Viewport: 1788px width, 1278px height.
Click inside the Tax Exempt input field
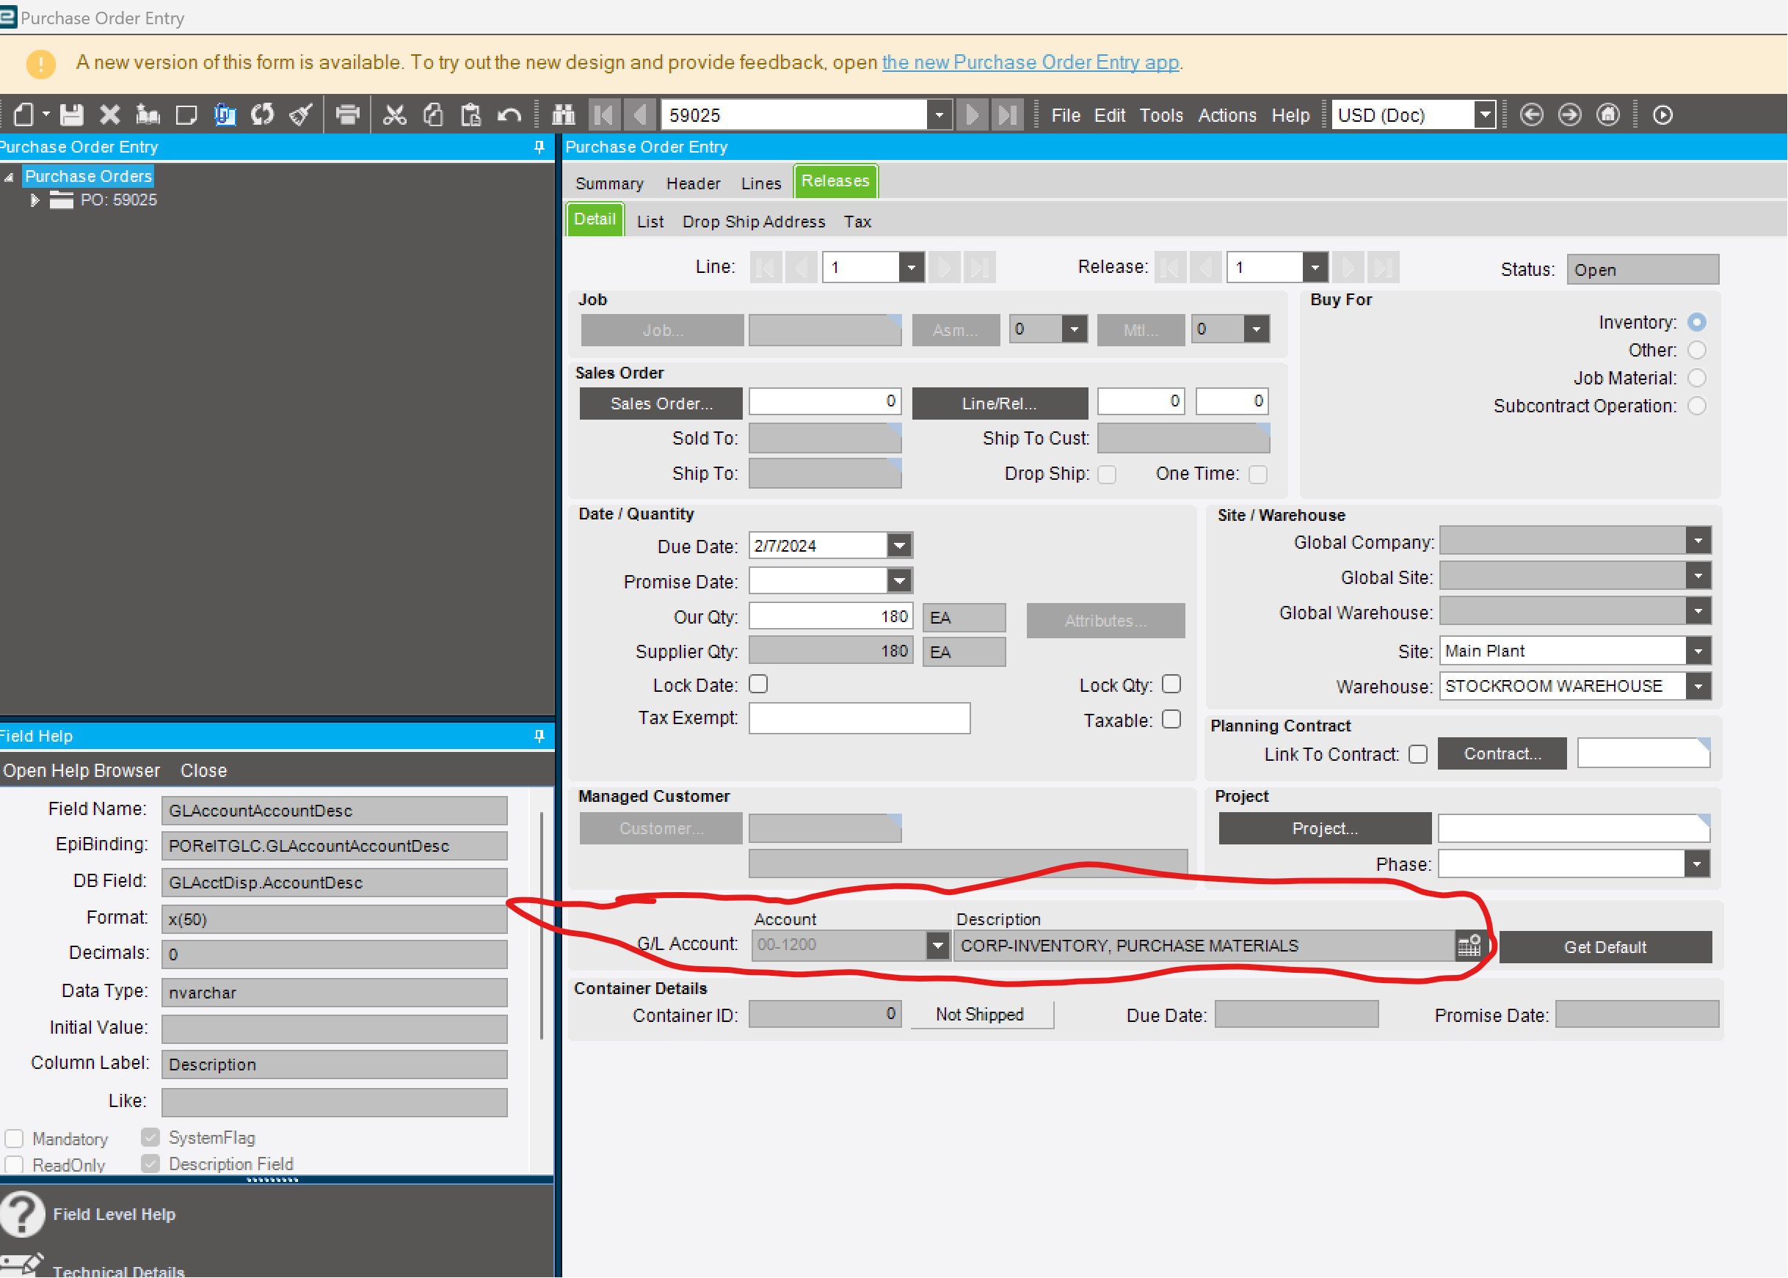tap(858, 717)
